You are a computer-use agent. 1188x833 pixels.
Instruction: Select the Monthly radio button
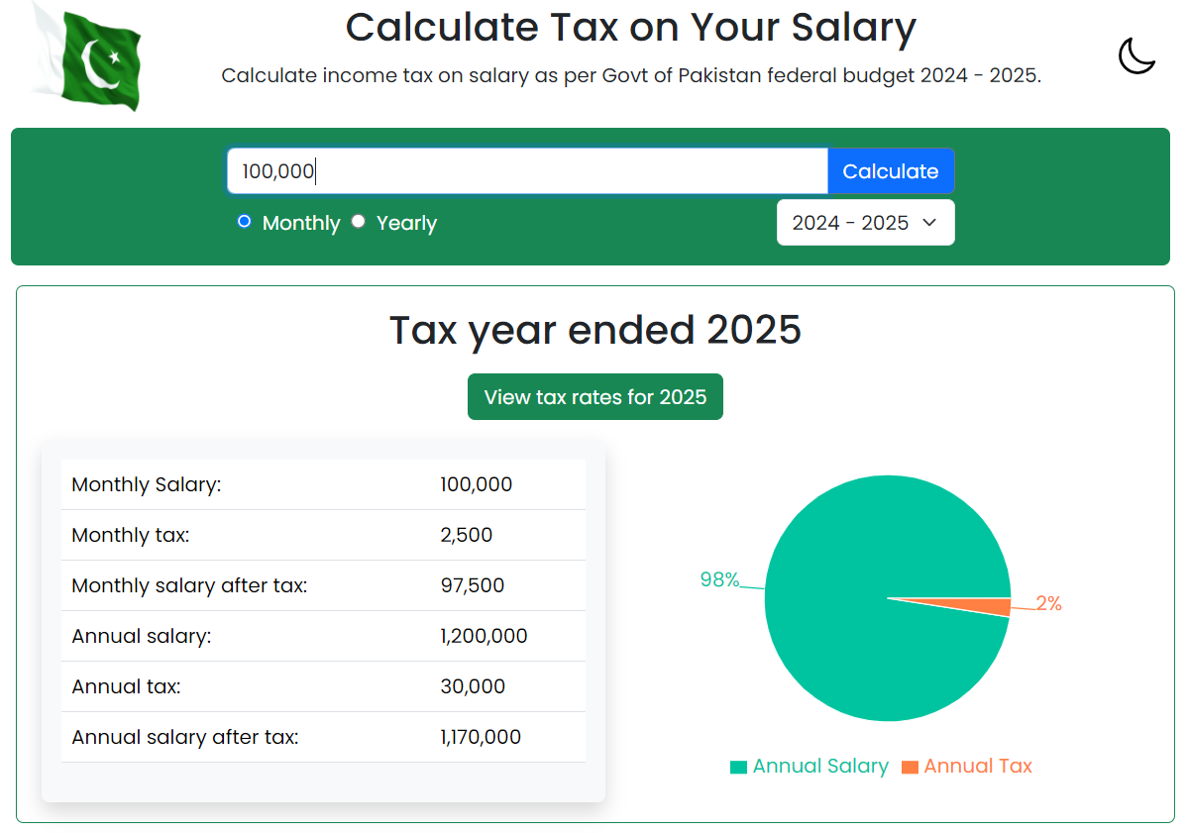245,222
